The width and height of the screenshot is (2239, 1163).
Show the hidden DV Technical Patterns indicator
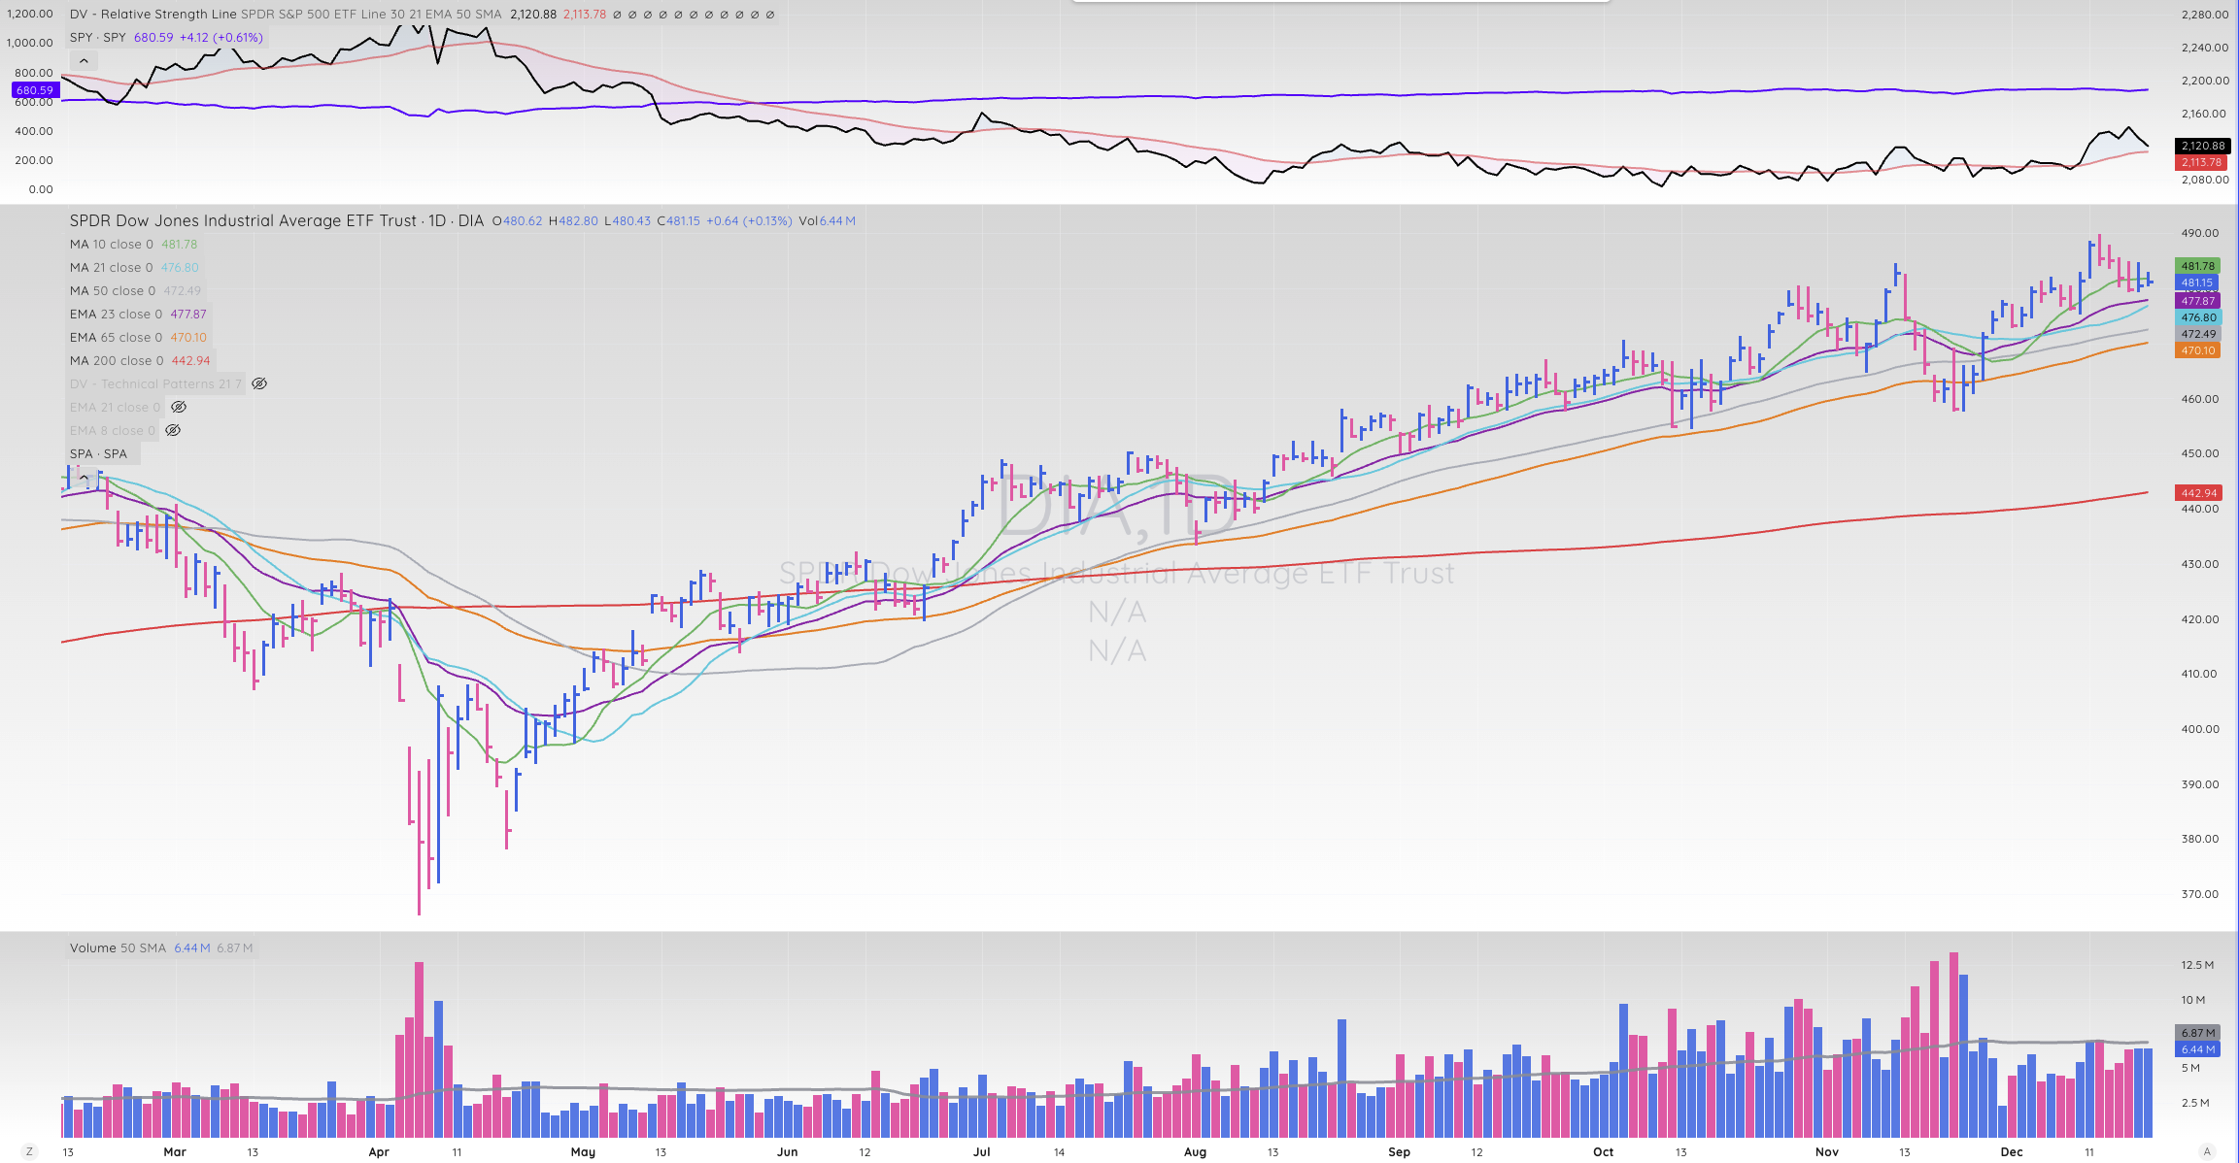point(259,384)
